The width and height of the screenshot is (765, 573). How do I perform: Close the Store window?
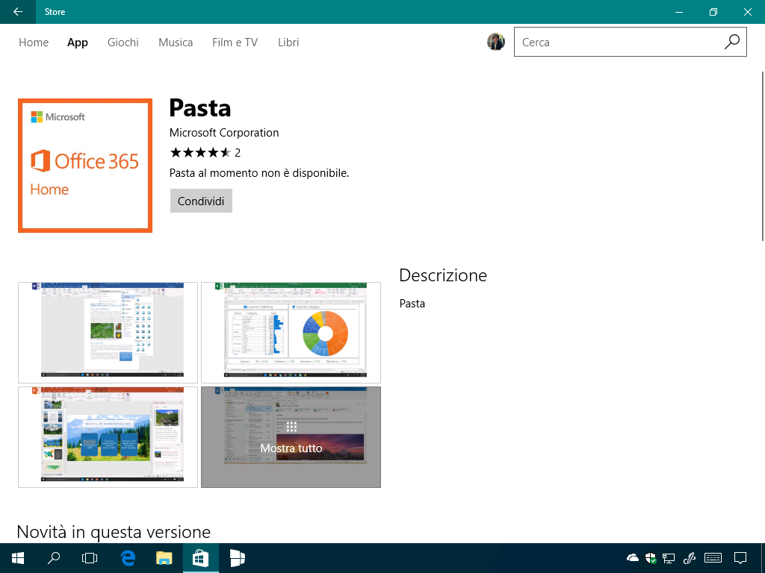747,12
